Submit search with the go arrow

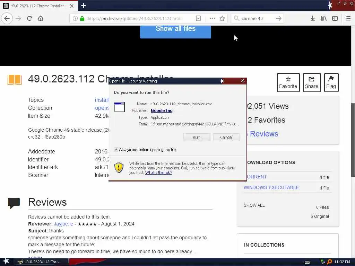(279, 18)
